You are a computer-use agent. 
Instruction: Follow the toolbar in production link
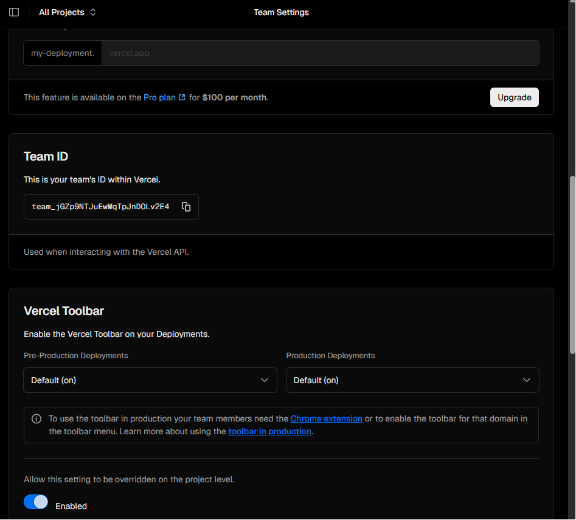pyautogui.click(x=269, y=431)
